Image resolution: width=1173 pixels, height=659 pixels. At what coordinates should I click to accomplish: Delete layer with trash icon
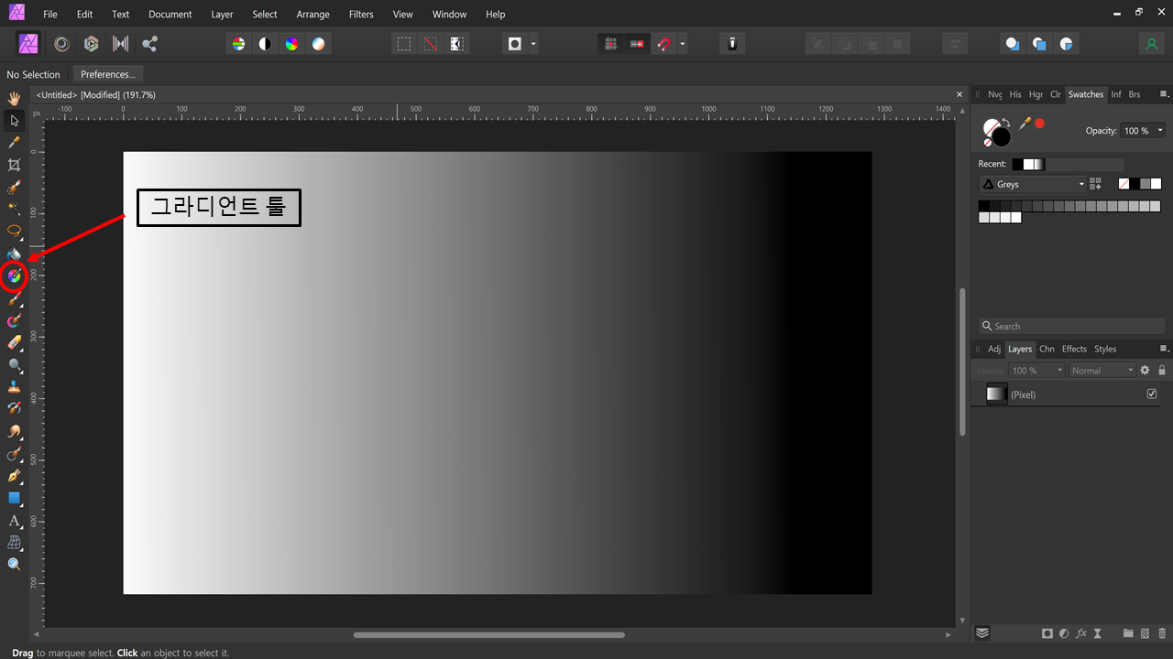coord(1162,633)
